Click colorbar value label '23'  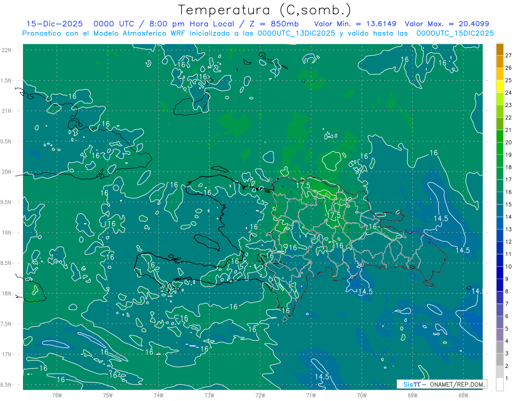[x=509, y=105]
